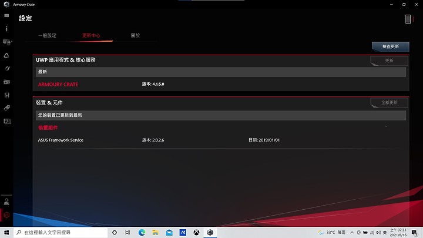Click the 全部更新 button
Viewport: 423px width, 238px height.
pos(389,102)
